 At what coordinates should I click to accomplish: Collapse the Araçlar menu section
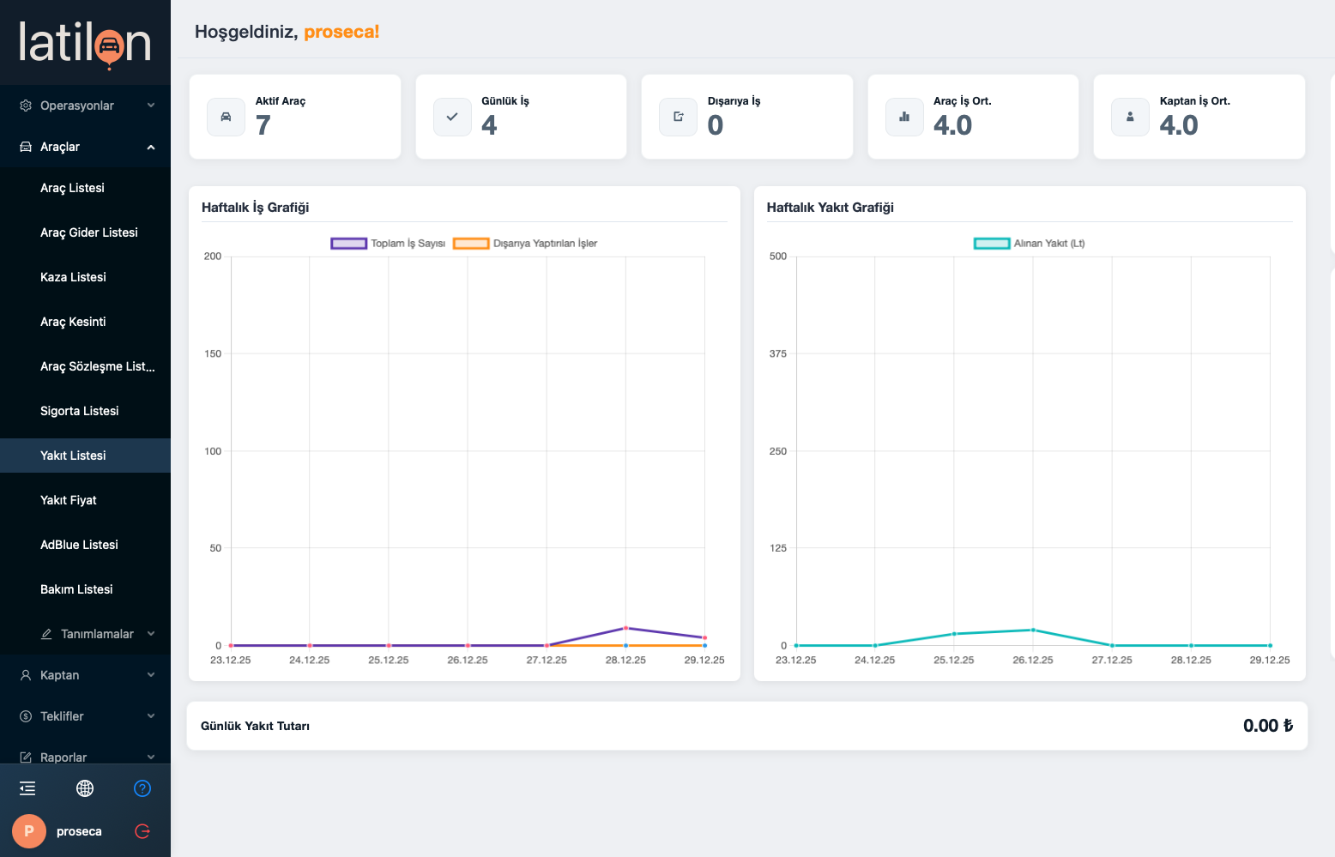point(85,147)
